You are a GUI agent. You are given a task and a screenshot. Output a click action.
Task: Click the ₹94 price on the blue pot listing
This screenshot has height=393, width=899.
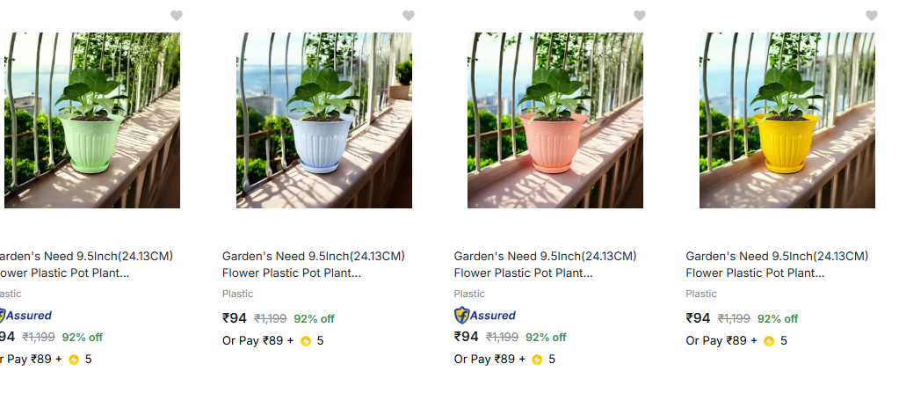click(x=235, y=318)
